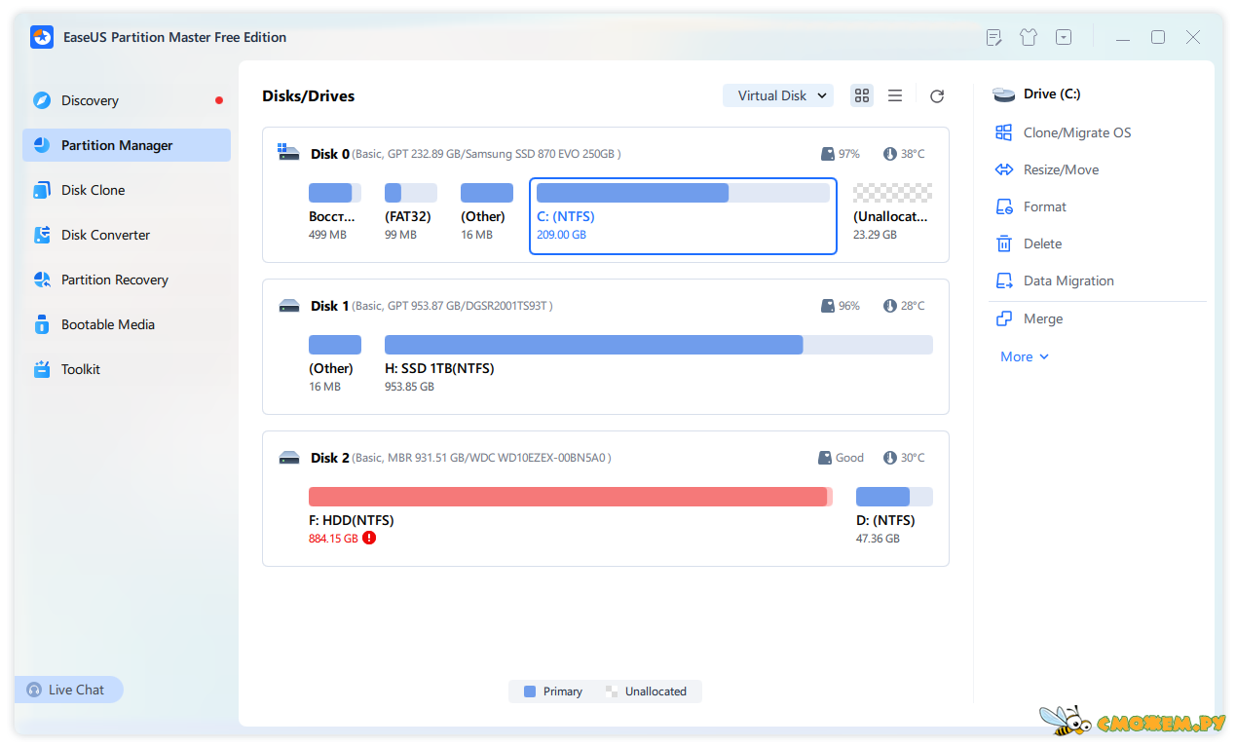Image resolution: width=1236 pixels, height=747 pixels.
Task: Click Disk 0 temperature 38°C indicator
Action: click(904, 154)
